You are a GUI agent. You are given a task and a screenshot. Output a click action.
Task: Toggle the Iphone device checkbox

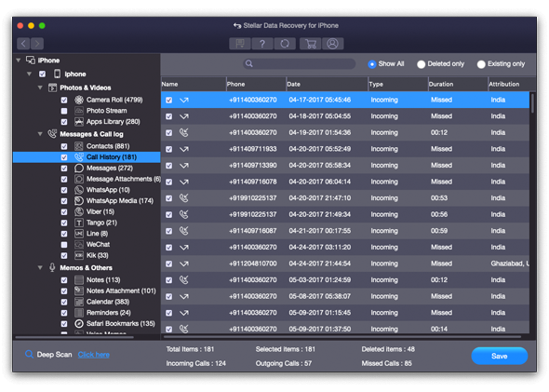43,74
